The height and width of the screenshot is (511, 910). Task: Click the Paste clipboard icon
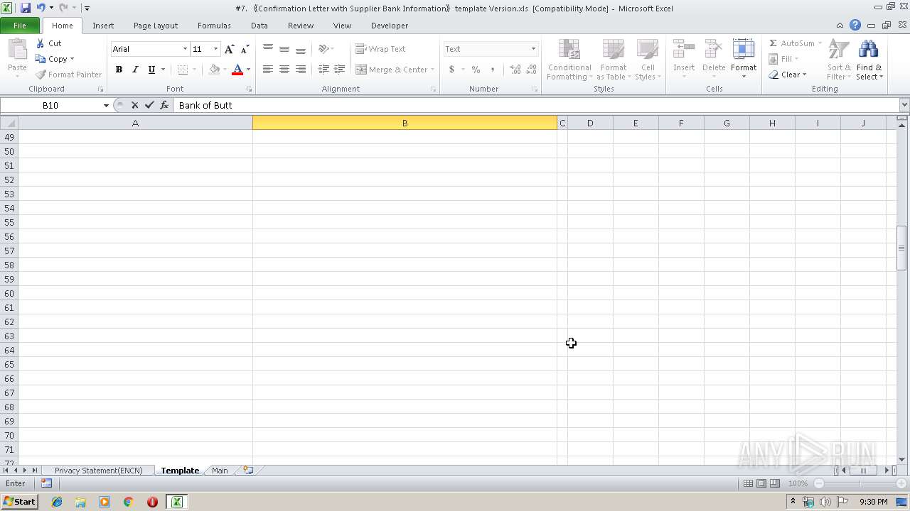17,50
